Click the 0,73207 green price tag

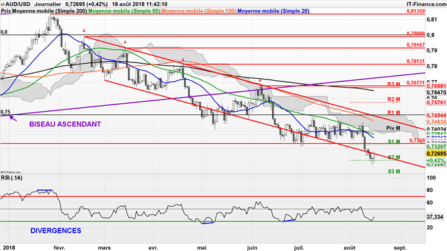point(436,147)
